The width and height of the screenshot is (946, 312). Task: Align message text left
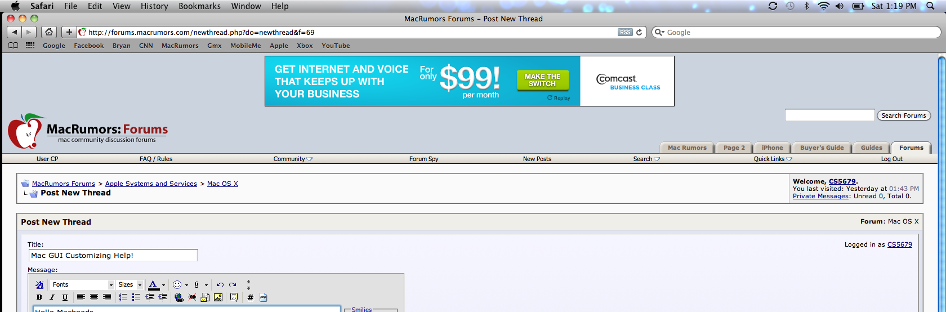coord(81,297)
